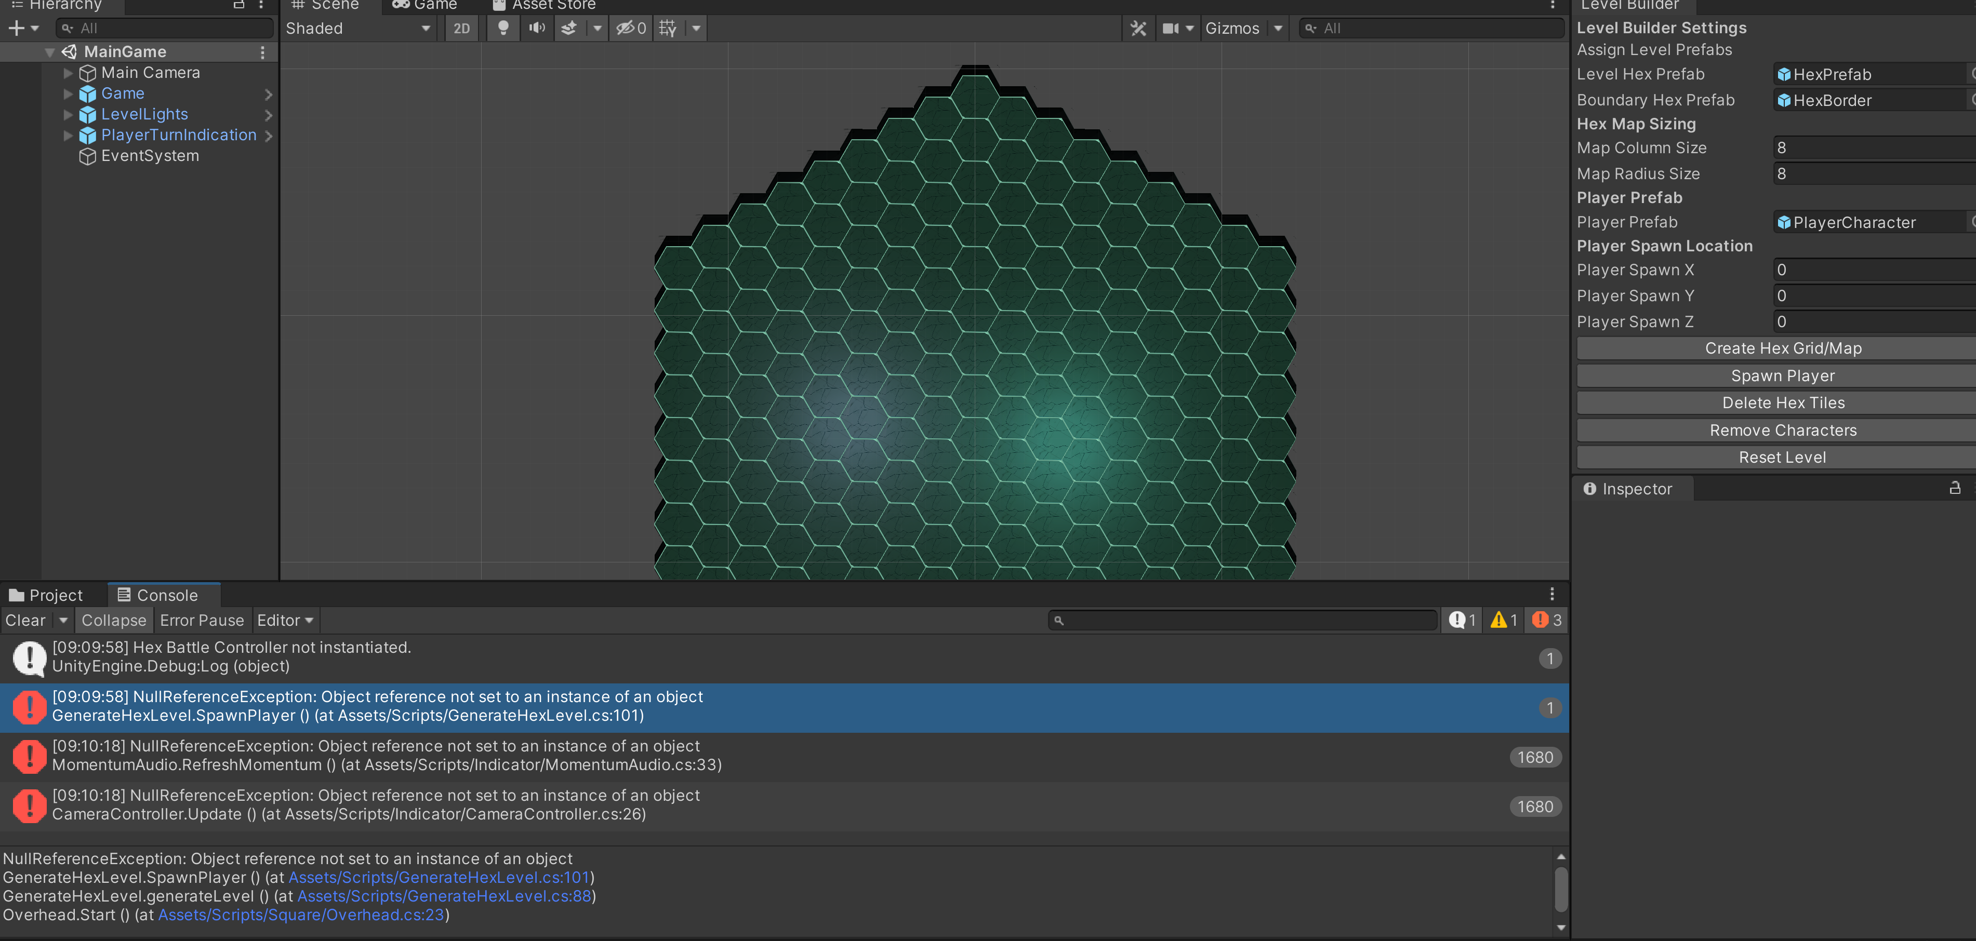Toggle scene lighting with the lightbulb icon
This screenshot has width=1976, height=941.
coord(503,29)
